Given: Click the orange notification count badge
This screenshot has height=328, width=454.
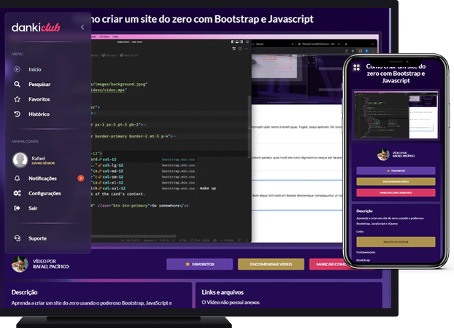Looking at the screenshot, I should [x=81, y=178].
